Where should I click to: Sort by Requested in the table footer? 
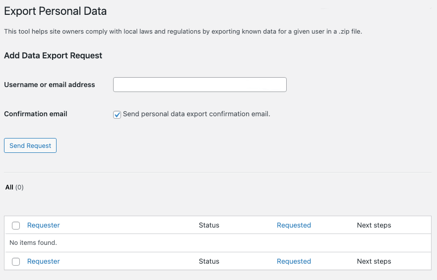(x=294, y=261)
